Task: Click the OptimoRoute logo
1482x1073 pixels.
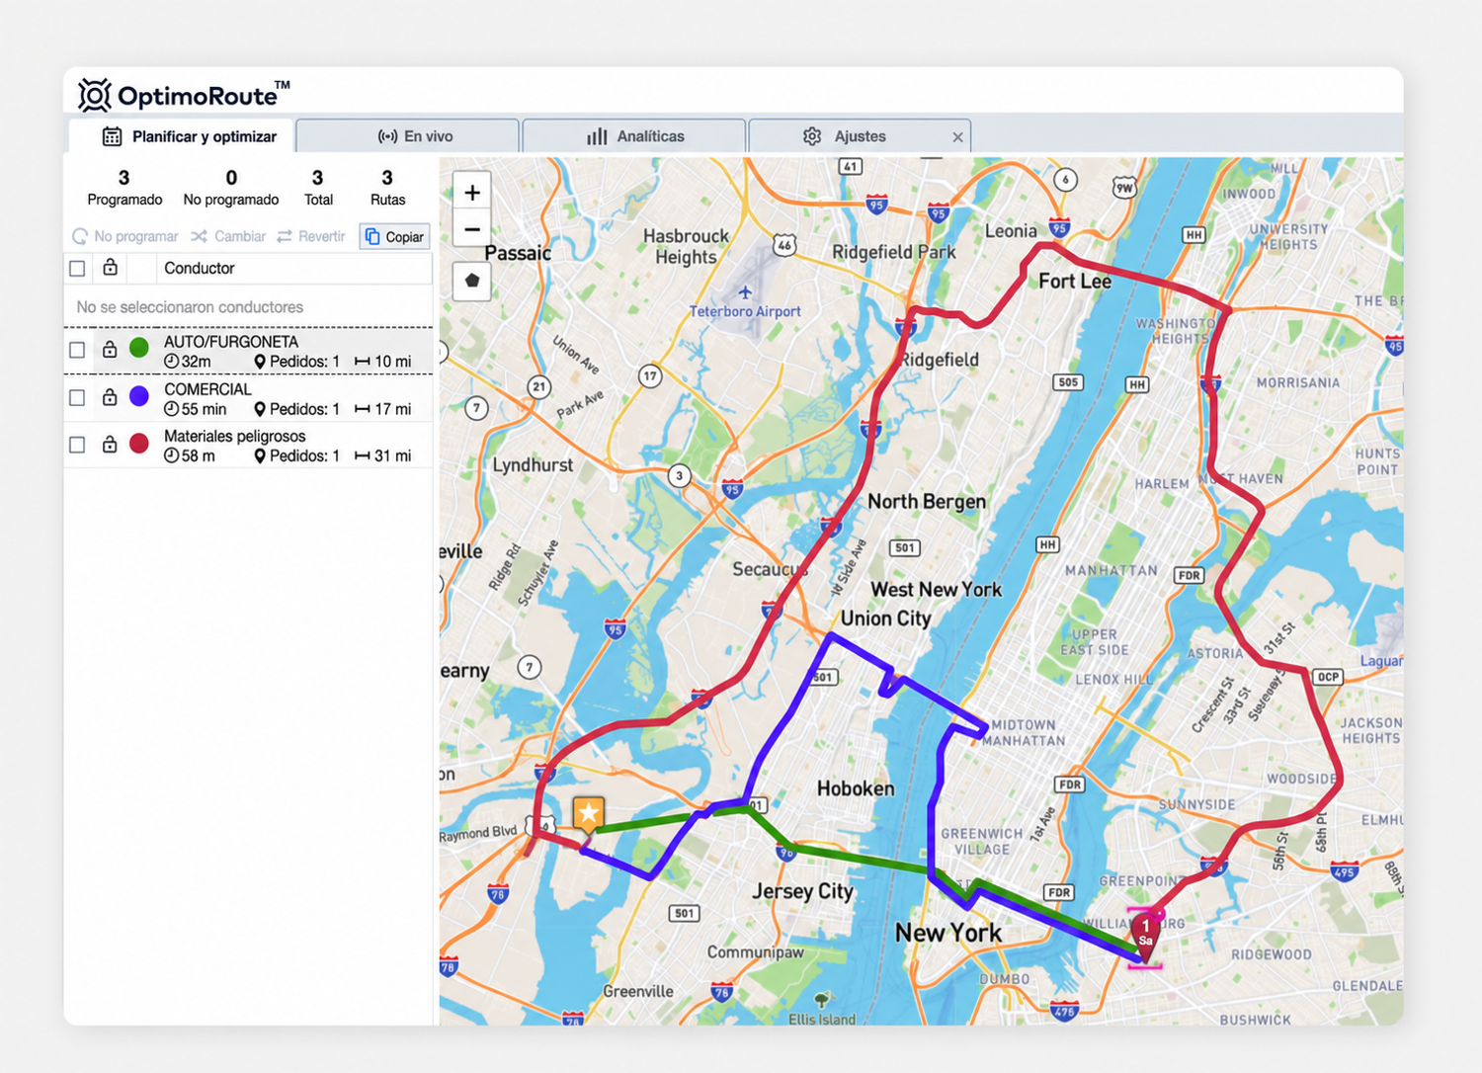Action: pos(184,95)
